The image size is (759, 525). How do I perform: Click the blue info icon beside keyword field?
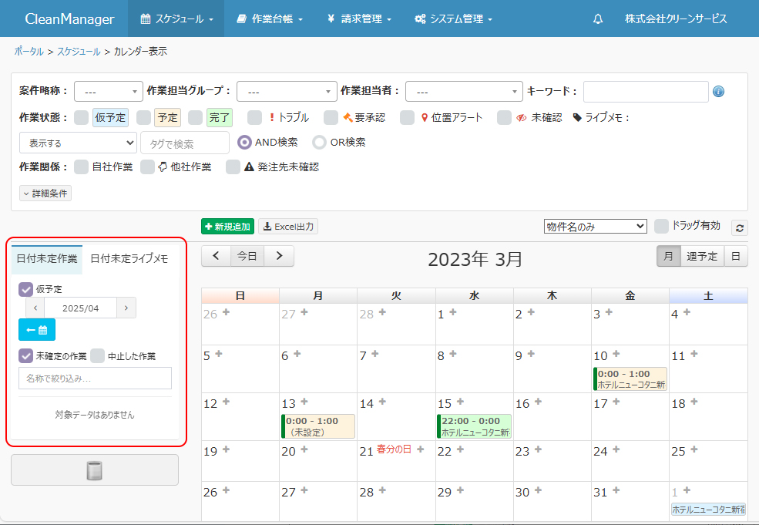(718, 92)
